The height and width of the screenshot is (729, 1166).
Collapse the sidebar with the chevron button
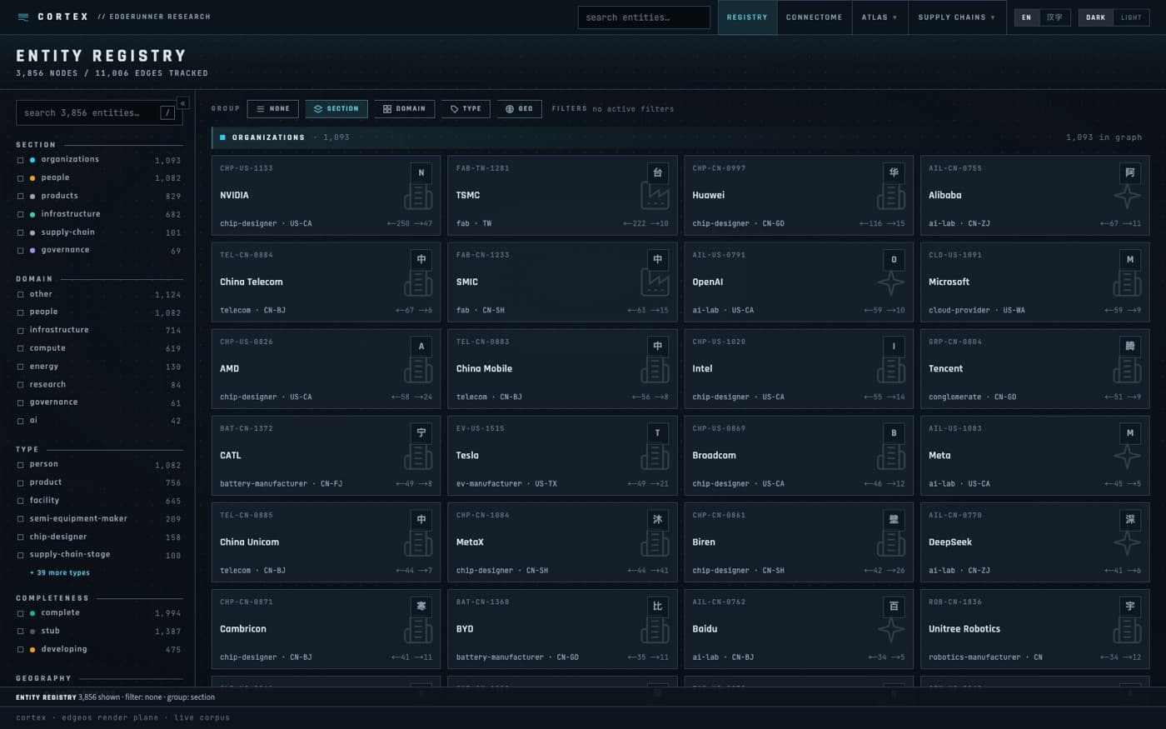tap(183, 103)
